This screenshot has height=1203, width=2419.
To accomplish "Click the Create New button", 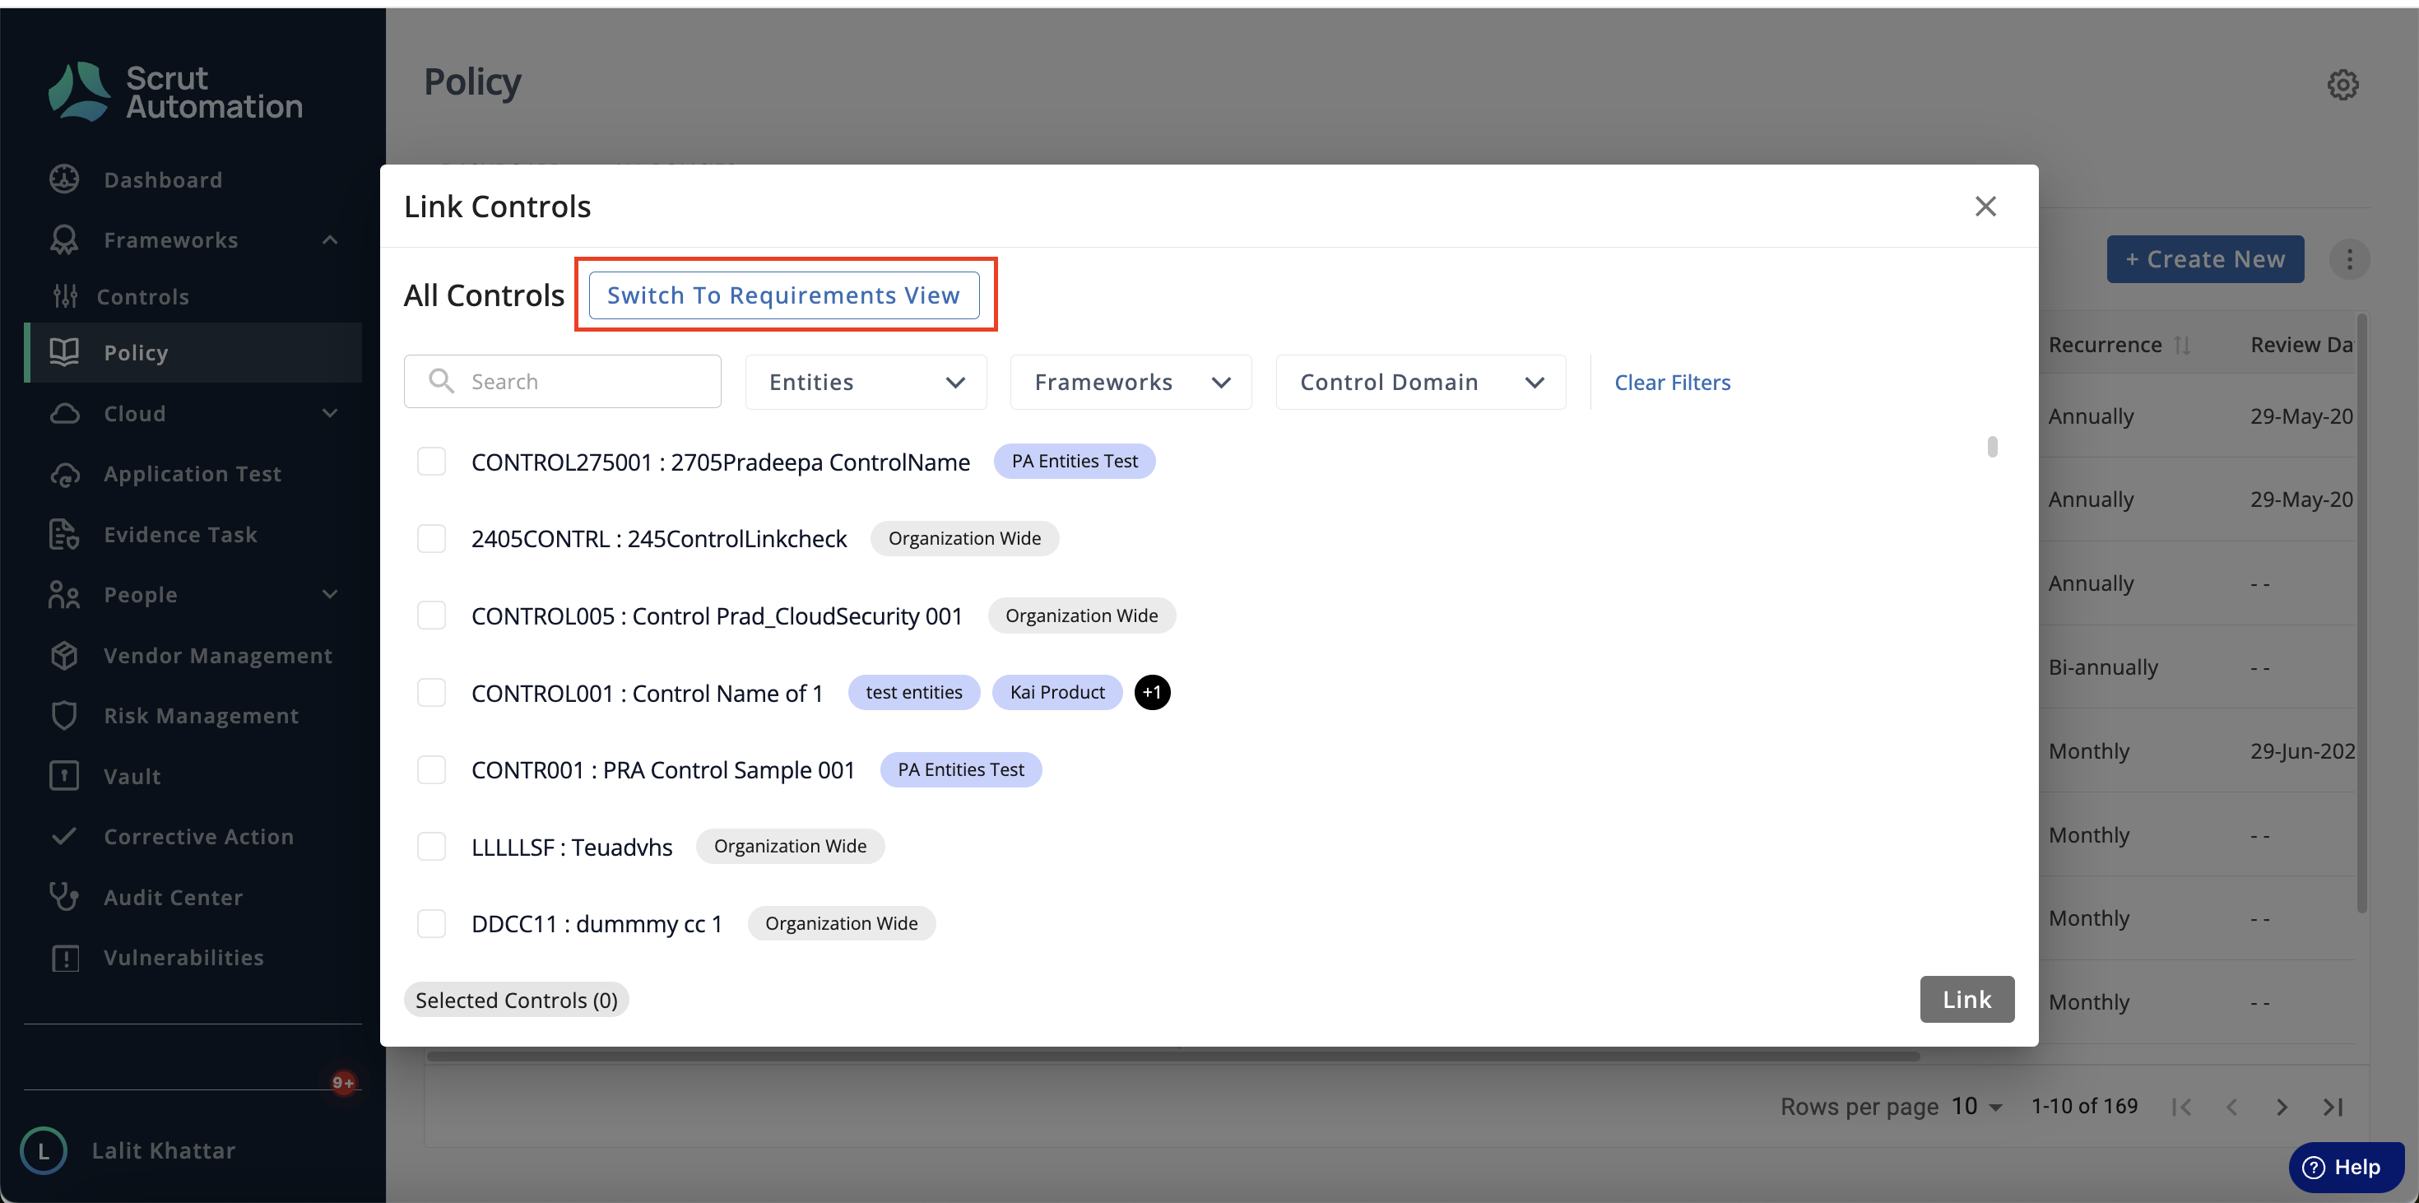I will coord(2205,259).
